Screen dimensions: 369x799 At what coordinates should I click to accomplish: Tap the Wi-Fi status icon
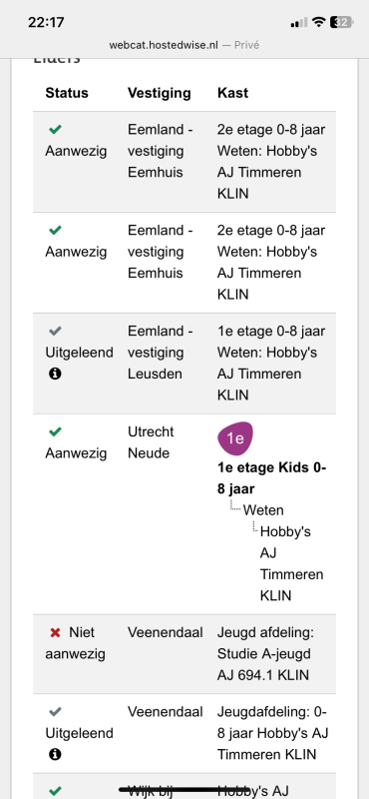(318, 22)
